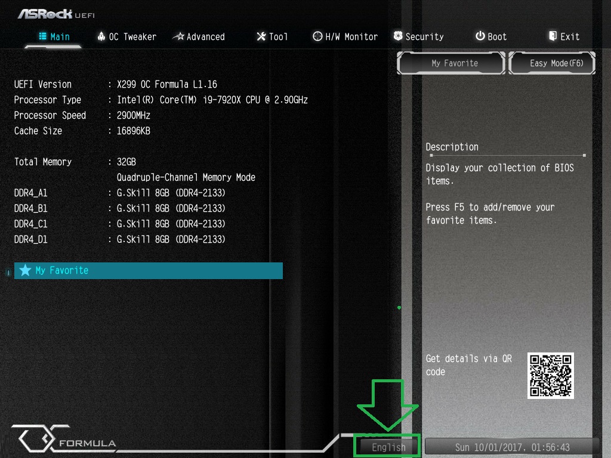Click the 'Press F5 to add/remove' hint text
Image resolution: width=611 pixels, height=458 pixels.
click(x=490, y=213)
